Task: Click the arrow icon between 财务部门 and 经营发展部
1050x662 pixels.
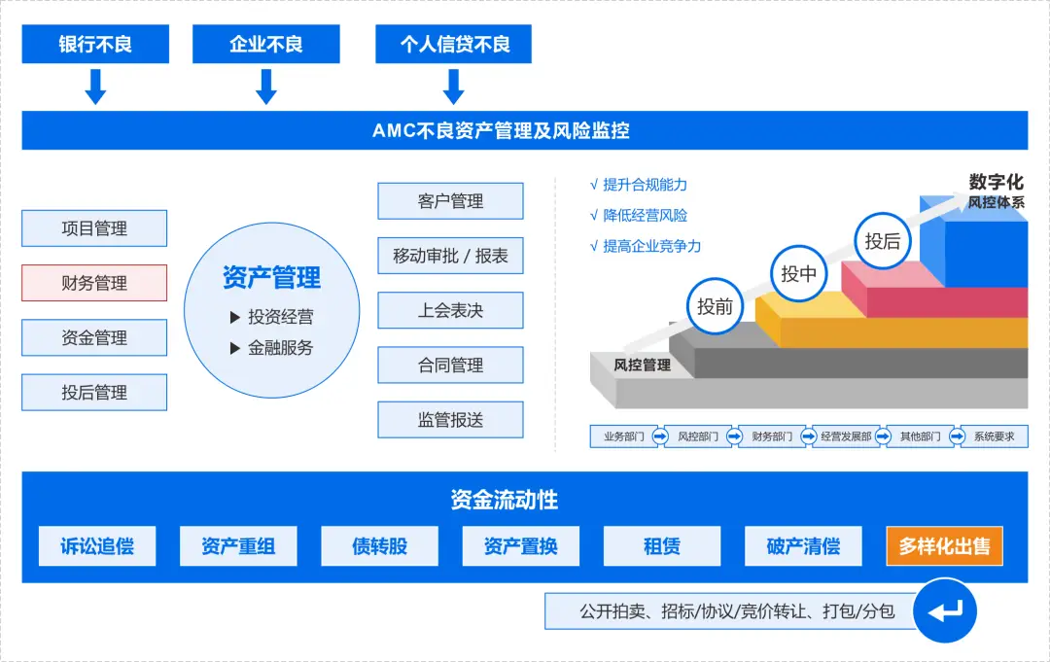Action: [x=809, y=436]
